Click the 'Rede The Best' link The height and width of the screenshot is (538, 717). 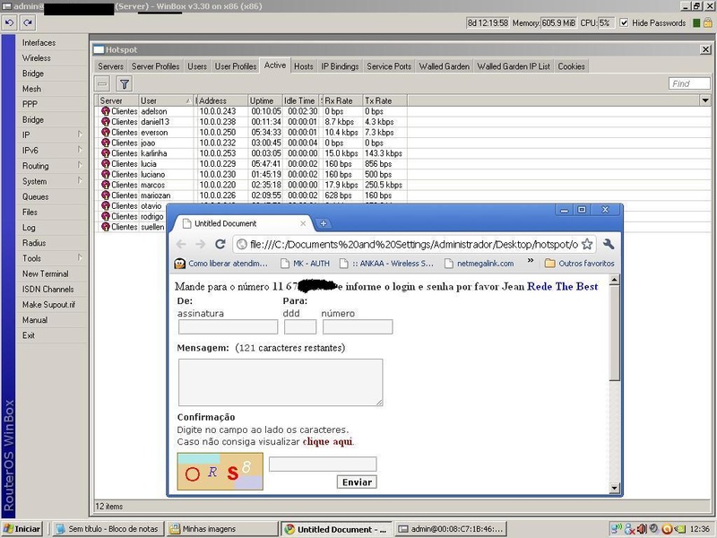563,286
